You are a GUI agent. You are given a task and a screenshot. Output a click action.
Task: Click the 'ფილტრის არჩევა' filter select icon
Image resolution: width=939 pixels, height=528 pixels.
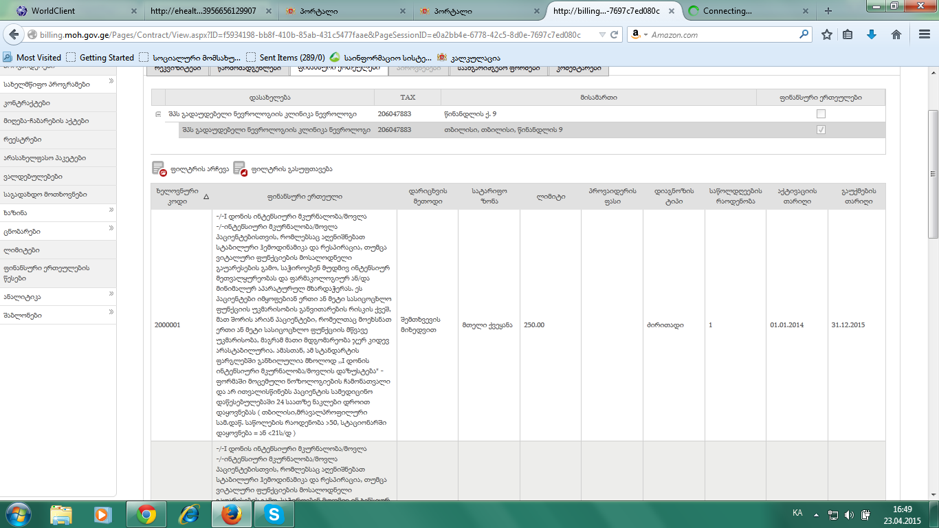(159, 168)
